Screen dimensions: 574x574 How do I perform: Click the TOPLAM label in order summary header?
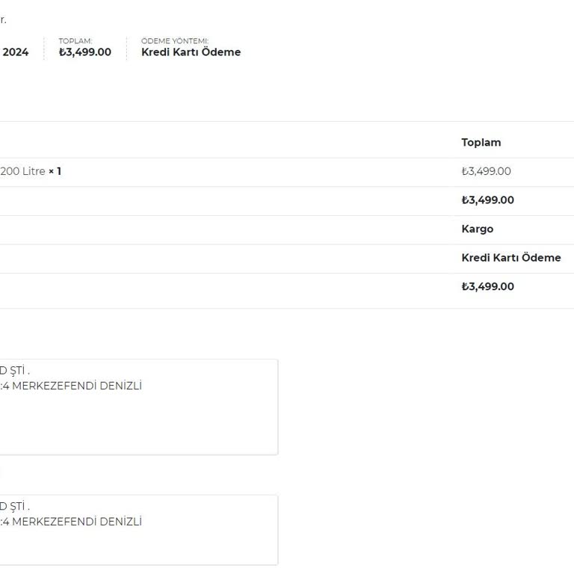tap(75, 40)
